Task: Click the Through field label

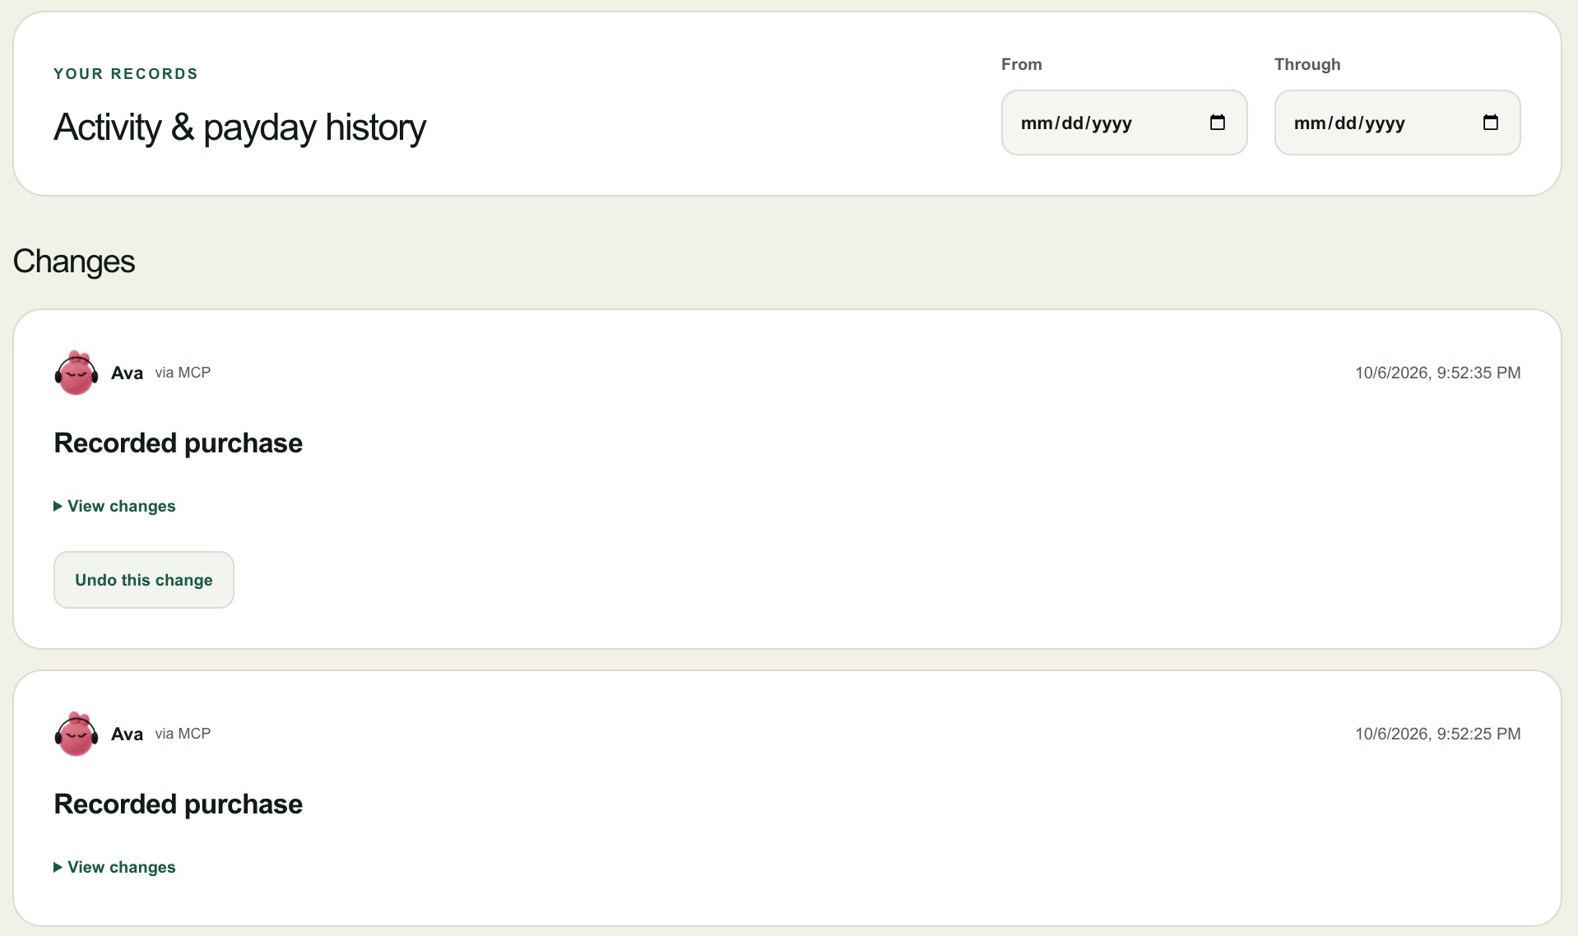Action: (1307, 64)
